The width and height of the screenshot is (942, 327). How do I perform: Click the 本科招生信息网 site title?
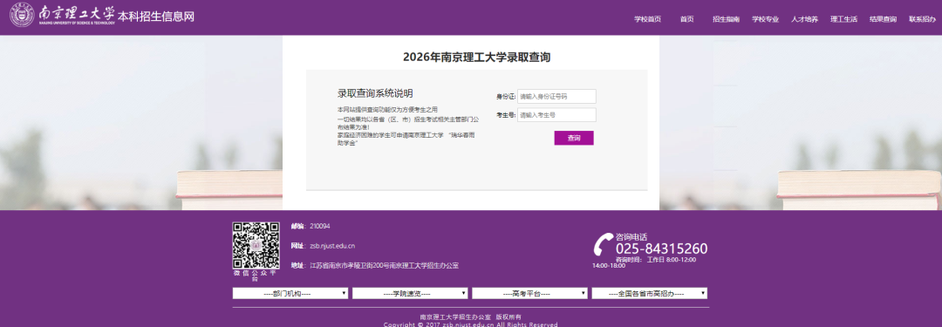(x=156, y=17)
